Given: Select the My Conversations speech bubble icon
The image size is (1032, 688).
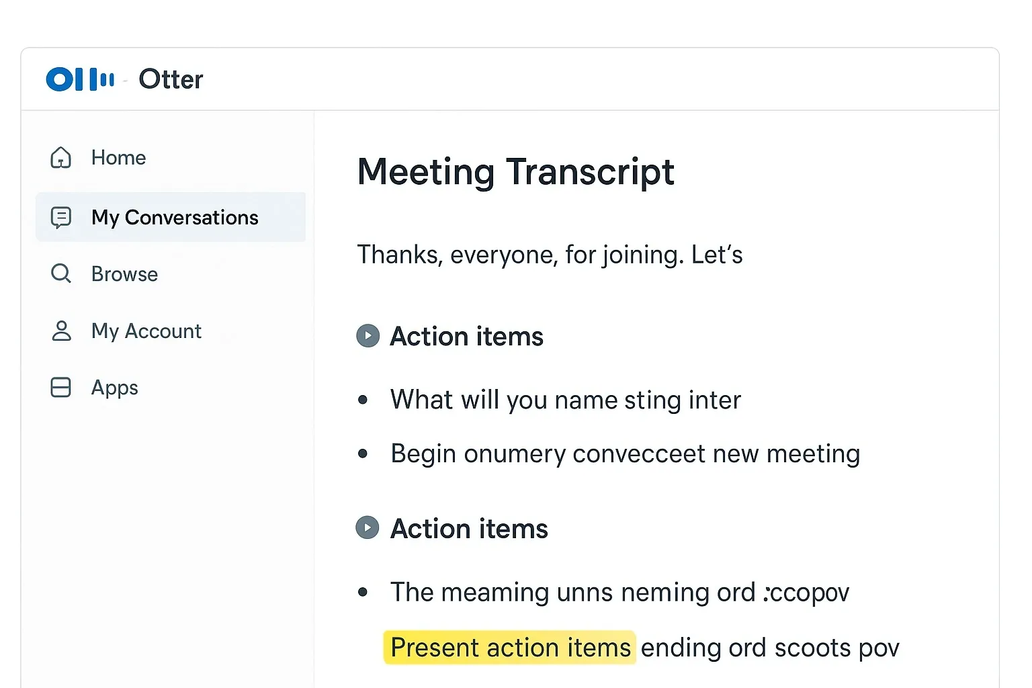Looking at the screenshot, I should (x=60, y=217).
